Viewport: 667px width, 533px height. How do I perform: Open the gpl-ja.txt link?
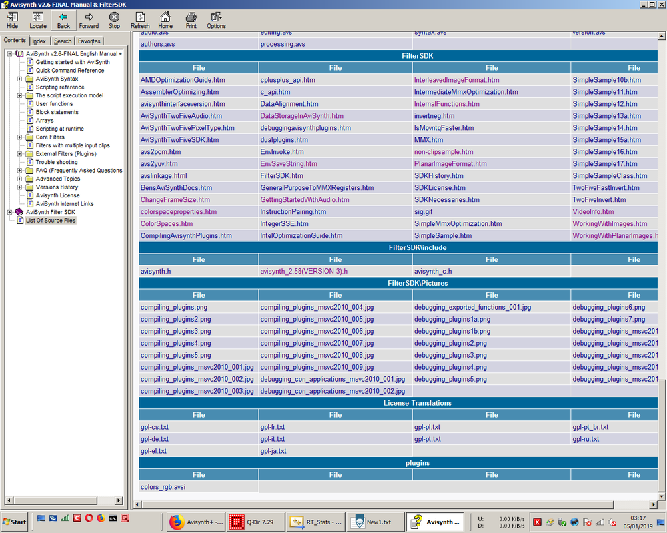273,451
